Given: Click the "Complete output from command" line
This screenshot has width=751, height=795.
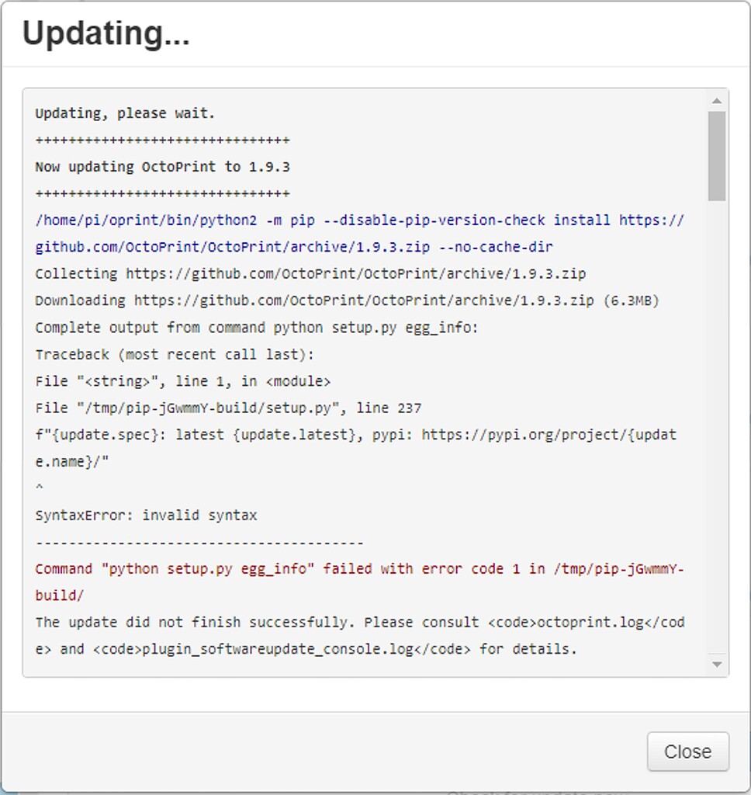Looking at the screenshot, I should coord(257,328).
